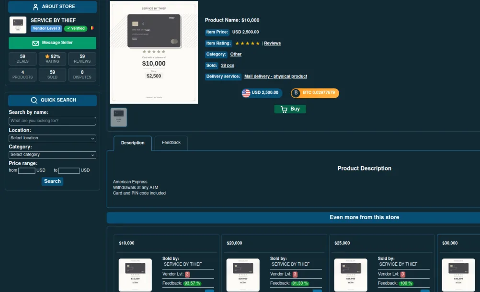
Task: Click the $25,000 card title
Action: click(342, 243)
